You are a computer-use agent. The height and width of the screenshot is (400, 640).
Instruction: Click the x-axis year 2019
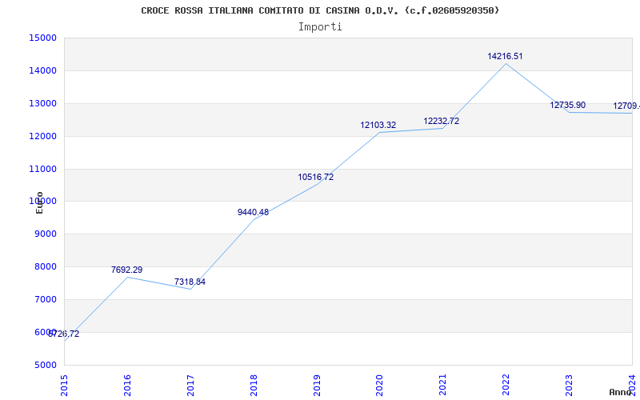tap(317, 386)
